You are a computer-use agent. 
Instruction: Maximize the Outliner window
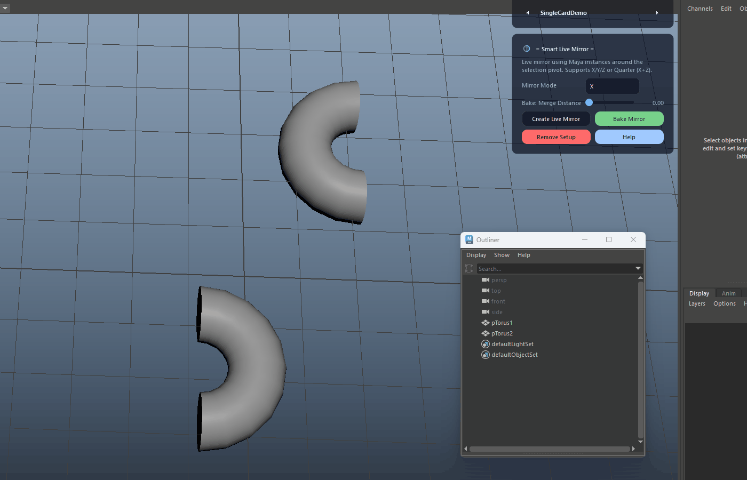click(x=609, y=239)
